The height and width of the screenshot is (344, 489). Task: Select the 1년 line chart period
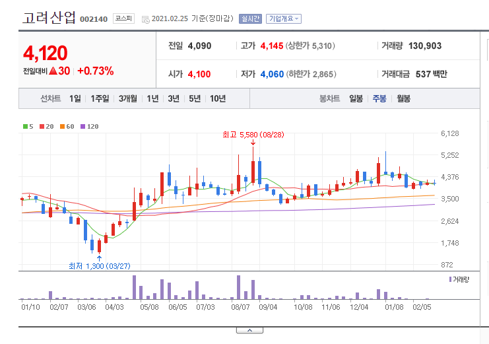click(x=153, y=98)
